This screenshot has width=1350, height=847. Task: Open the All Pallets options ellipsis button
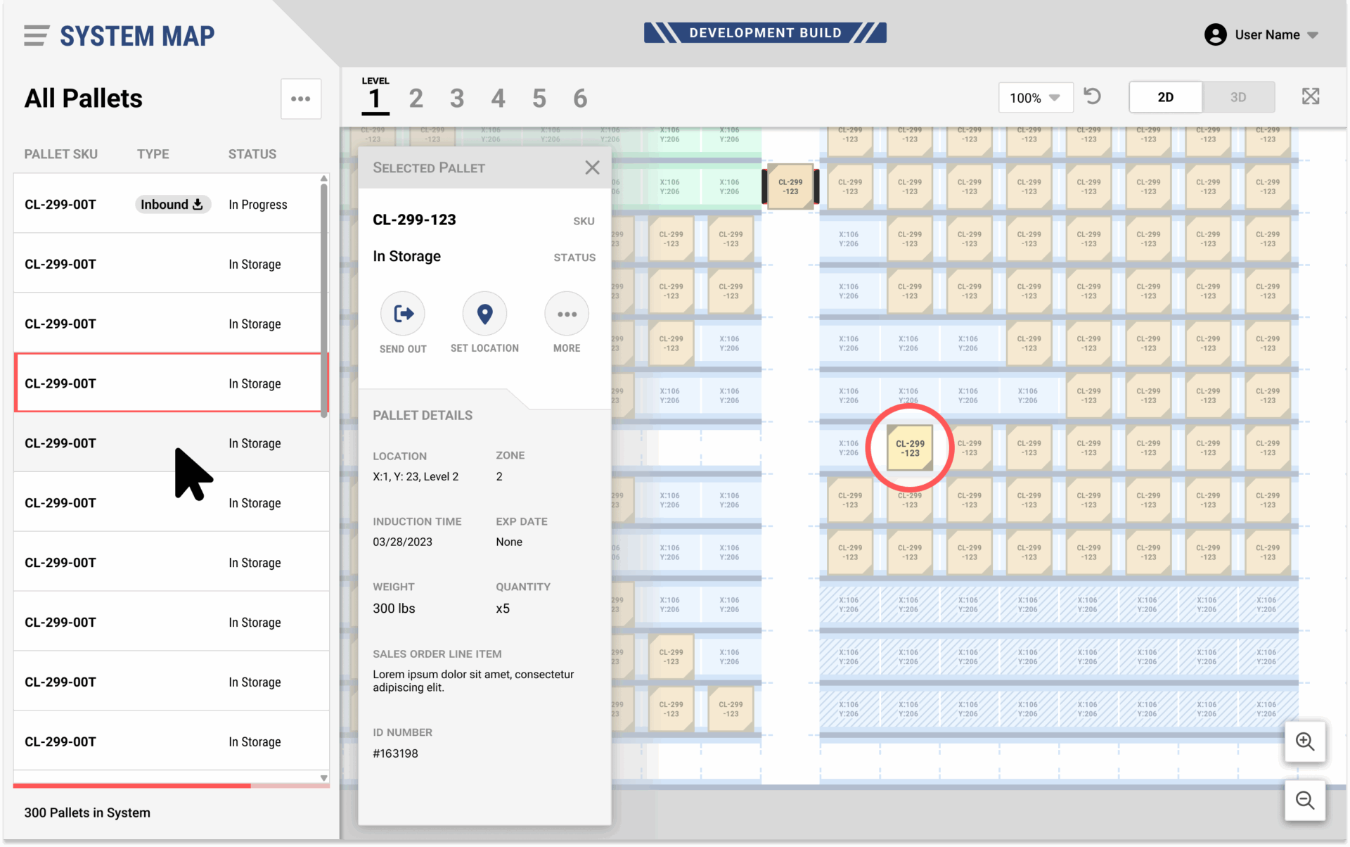301,98
